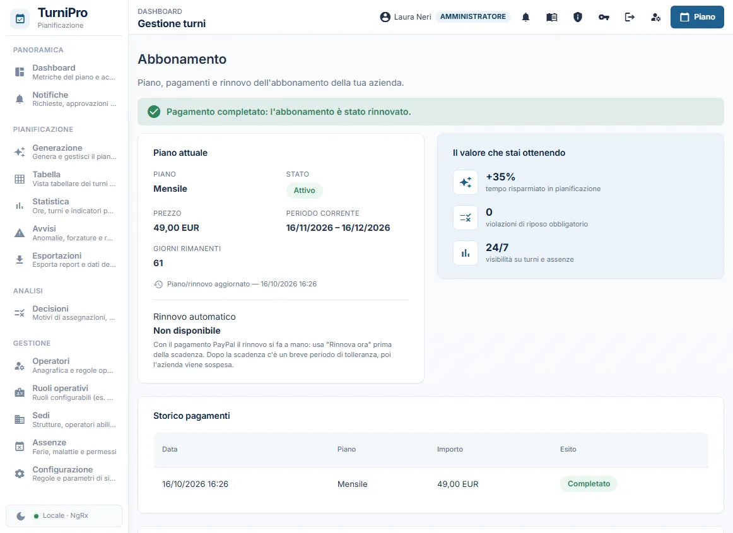
Task: Click the Sedi building icon
Action: coord(20,420)
